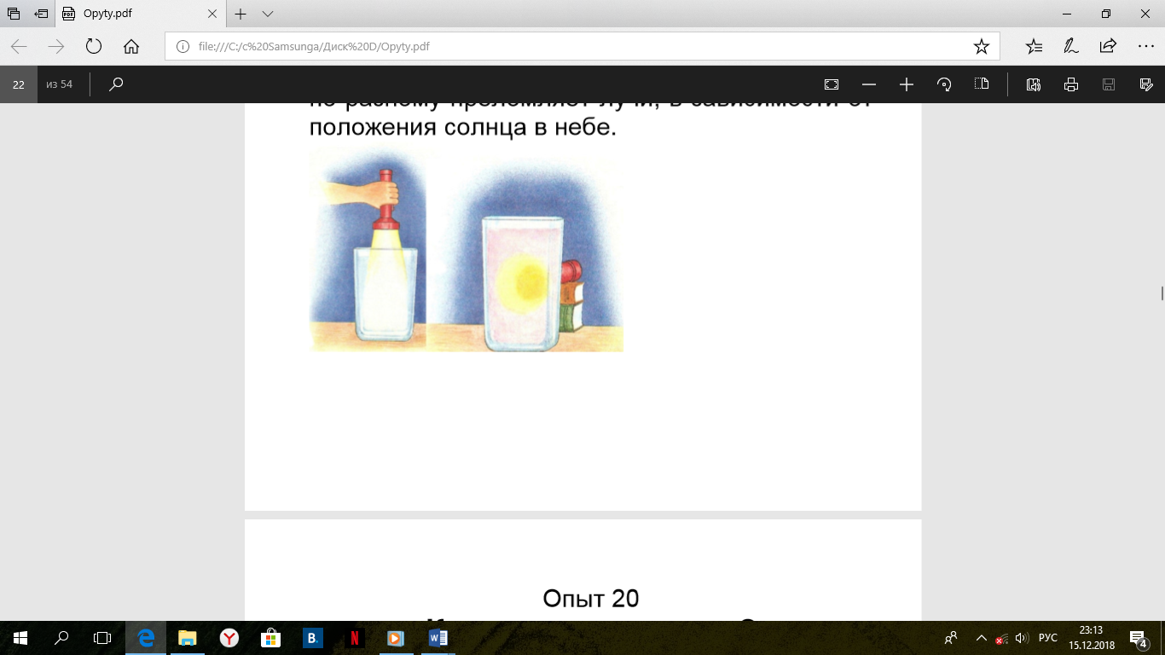Refresh the page
Viewport: 1165px width, 655px height.
click(x=94, y=46)
